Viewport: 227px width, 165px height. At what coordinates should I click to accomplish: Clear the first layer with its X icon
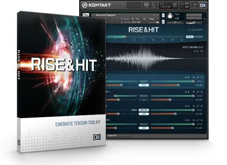(201, 78)
